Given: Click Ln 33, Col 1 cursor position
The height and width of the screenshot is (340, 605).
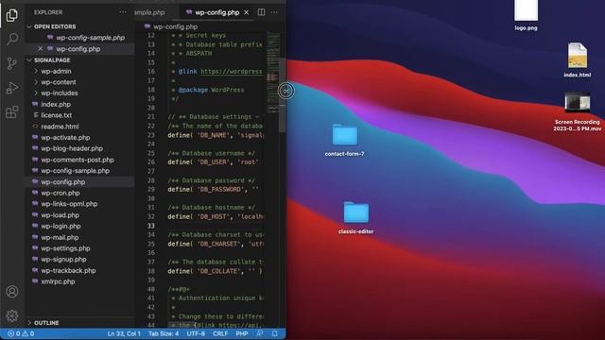Looking at the screenshot, I should tap(124, 333).
